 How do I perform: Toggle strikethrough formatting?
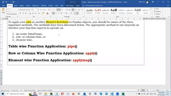click(x=30, y=13)
